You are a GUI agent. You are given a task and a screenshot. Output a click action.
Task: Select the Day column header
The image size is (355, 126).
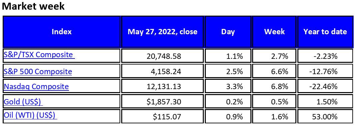pyautogui.click(x=228, y=32)
